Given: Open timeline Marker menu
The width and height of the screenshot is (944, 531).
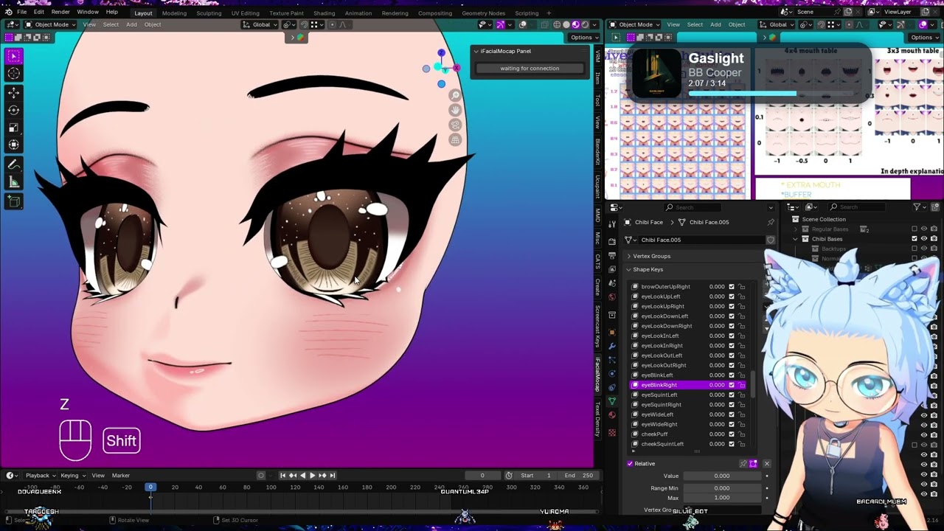Looking at the screenshot, I should pos(120,476).
